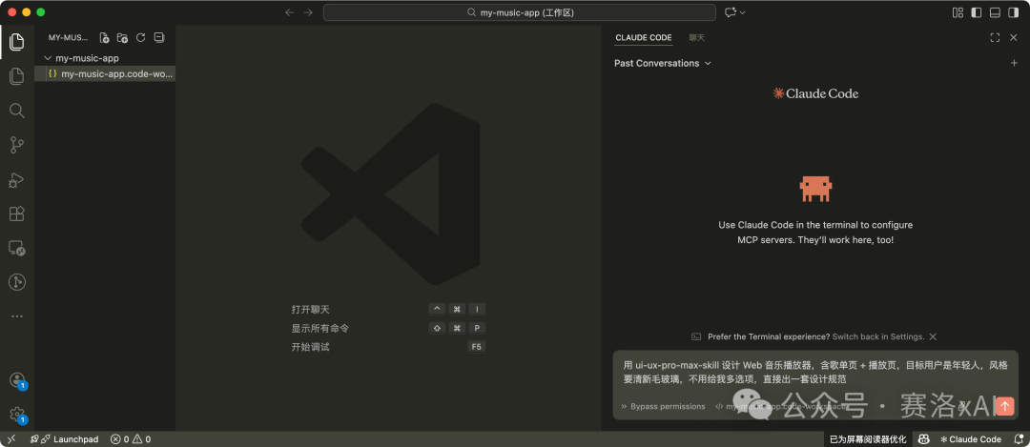The width and height of the screenshot is (1030, 447).
Task: Click the New File icon in explorer
Action: click(x=104, y=38)
